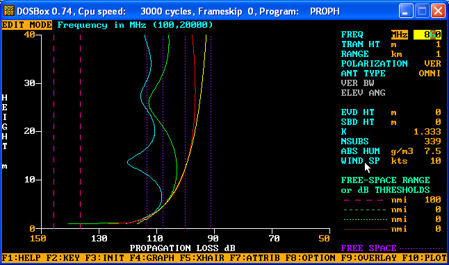Select the ABS HUM value 7.5
This screenshot has height=265, width=449.
[432, 151]
